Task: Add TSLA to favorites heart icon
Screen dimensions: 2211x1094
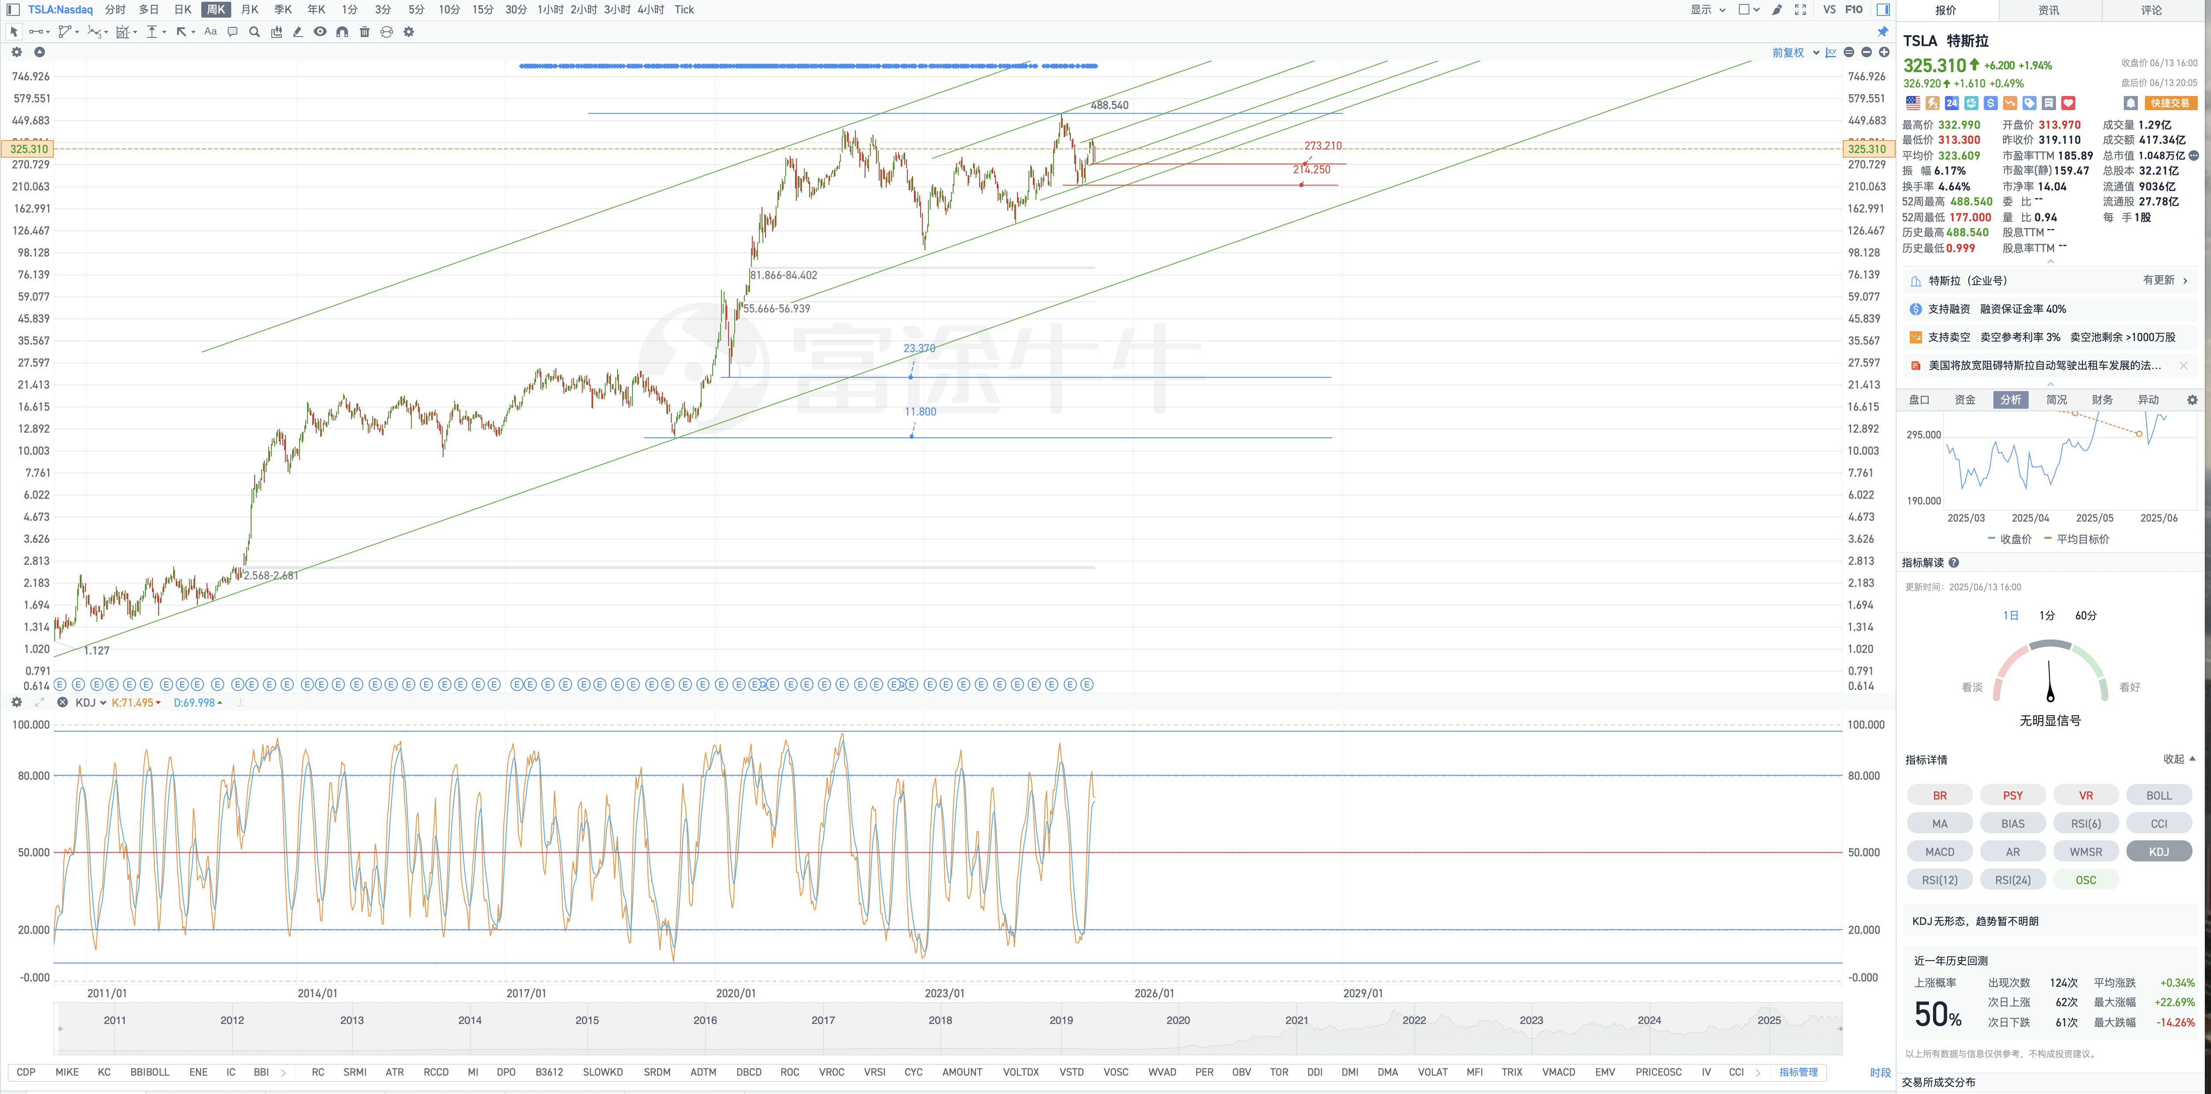Action: tap(2069, 103)
